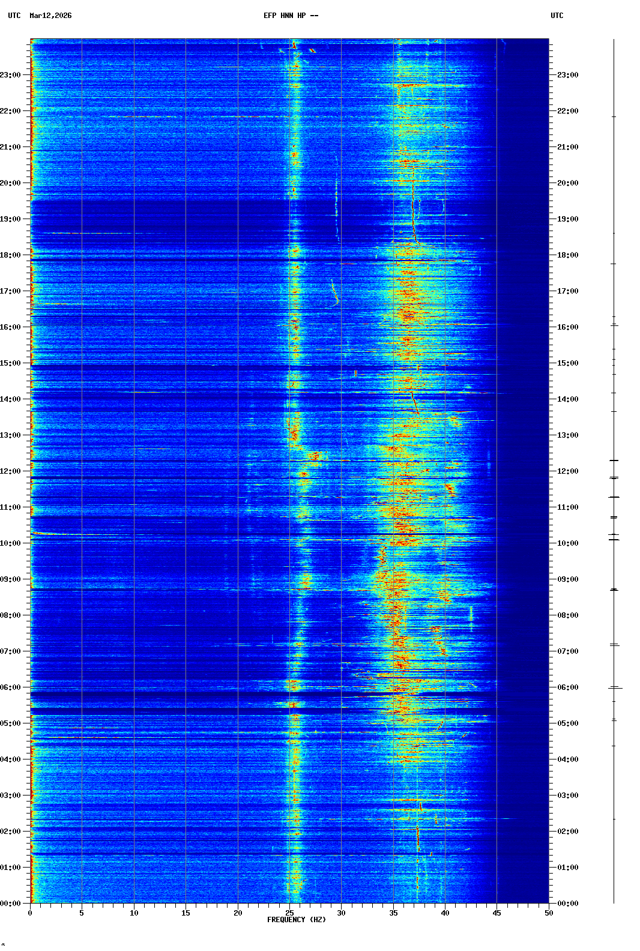Click the Mar12,2026 date label
640x951 pixels.
tap(50, 16)
